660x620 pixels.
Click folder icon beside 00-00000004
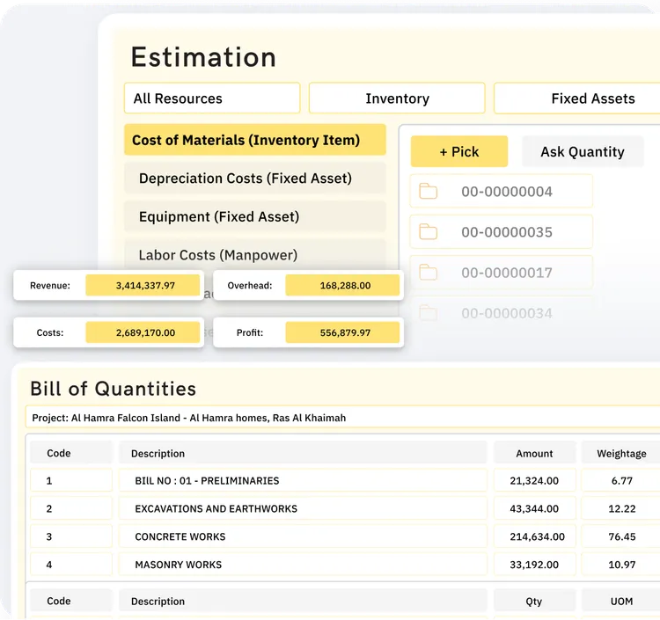coord(428,192)
